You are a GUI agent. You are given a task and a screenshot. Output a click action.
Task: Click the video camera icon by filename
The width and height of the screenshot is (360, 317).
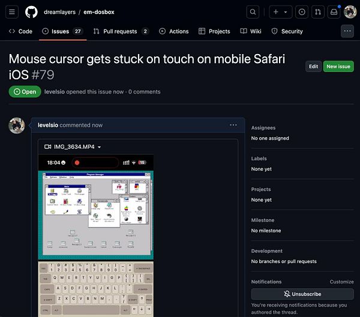[x=47, y=146]
